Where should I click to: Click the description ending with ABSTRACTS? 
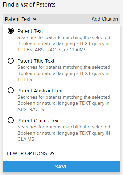[64, 103]
